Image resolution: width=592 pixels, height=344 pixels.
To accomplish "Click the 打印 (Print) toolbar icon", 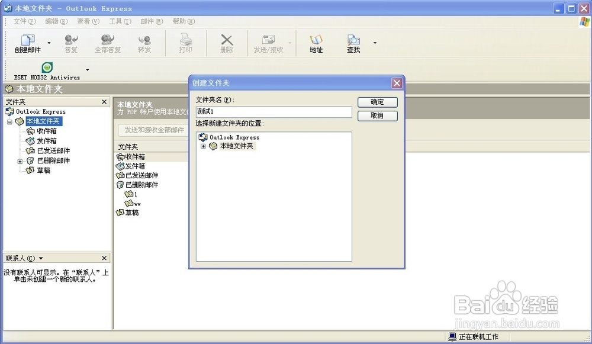I will click(x=186, y=41).
